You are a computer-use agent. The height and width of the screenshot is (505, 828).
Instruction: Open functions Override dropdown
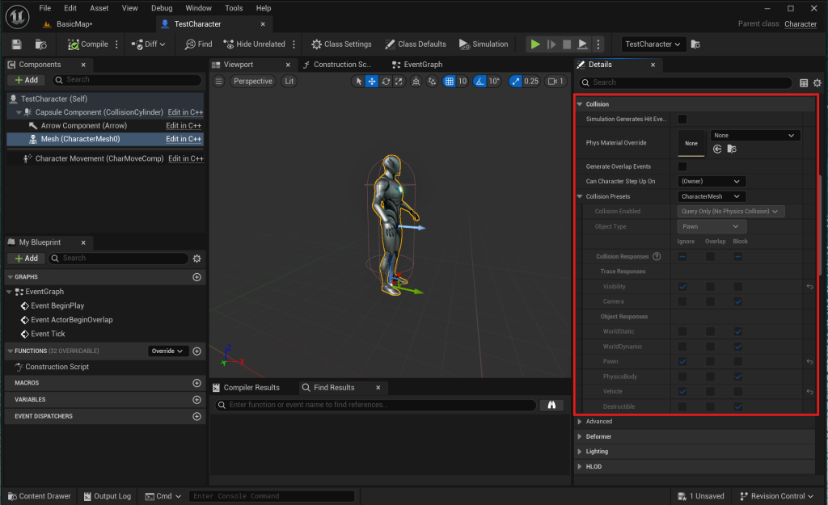pos(168,351)
